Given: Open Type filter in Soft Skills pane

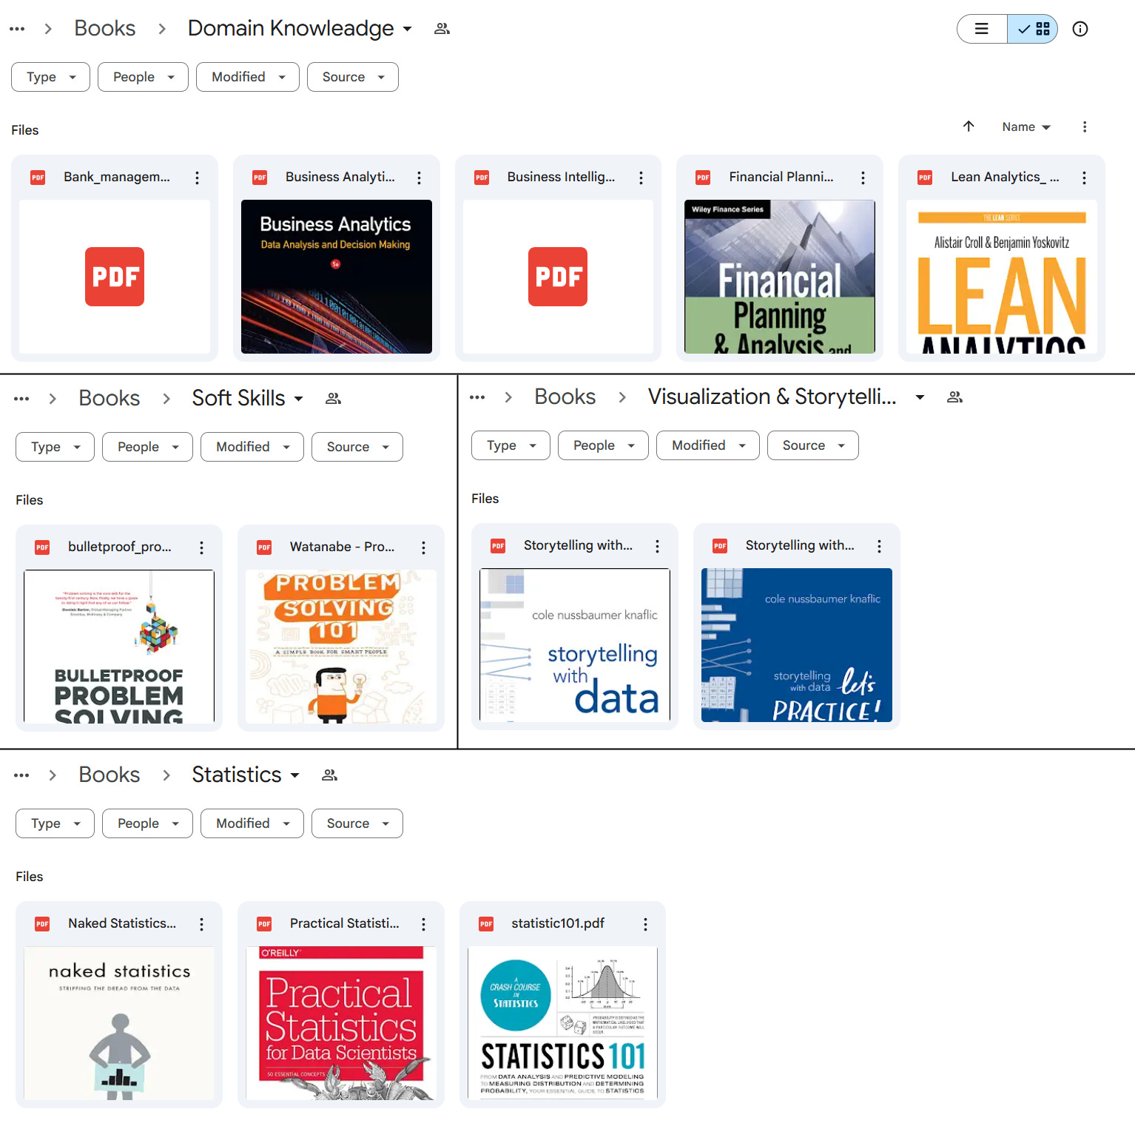Looking at the screenshot, I should (55, 447).
